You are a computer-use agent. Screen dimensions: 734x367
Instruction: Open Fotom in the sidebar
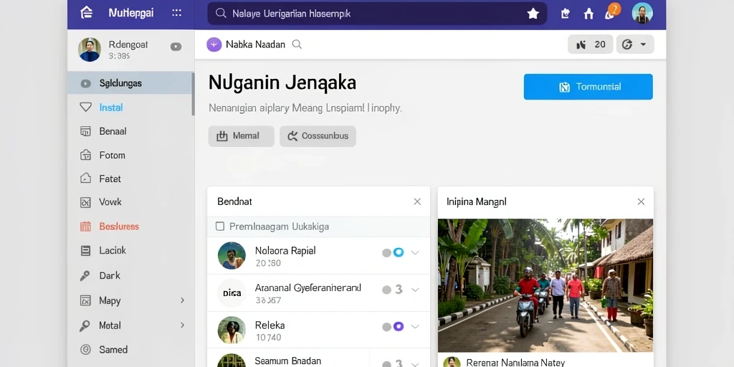pos(112,156)
